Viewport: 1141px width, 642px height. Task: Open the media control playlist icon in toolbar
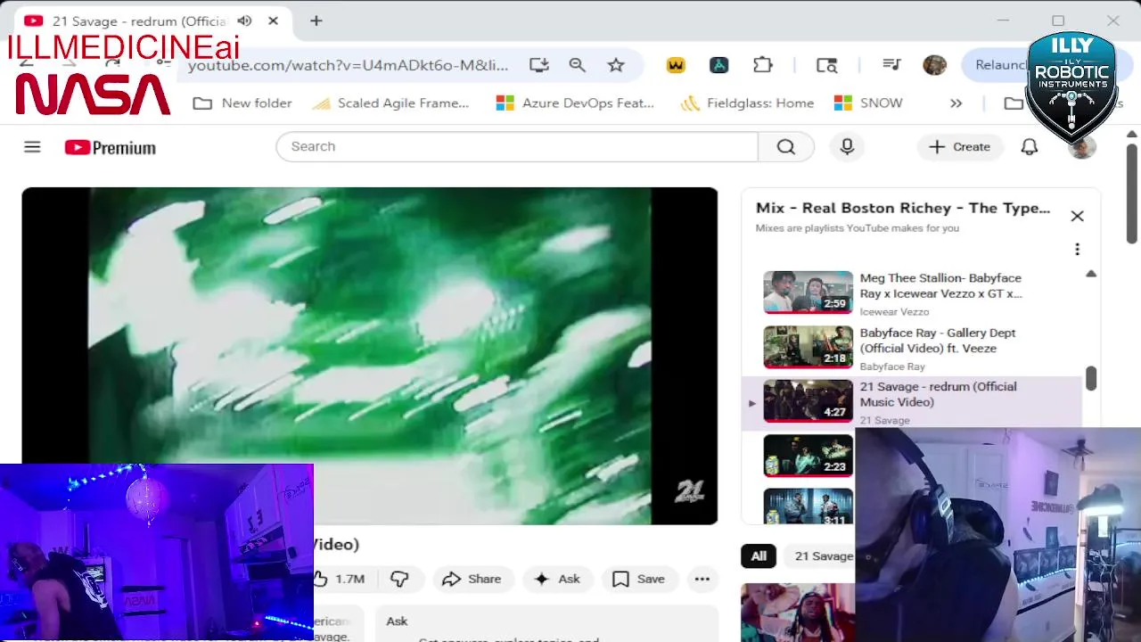(x=891, y=64)
